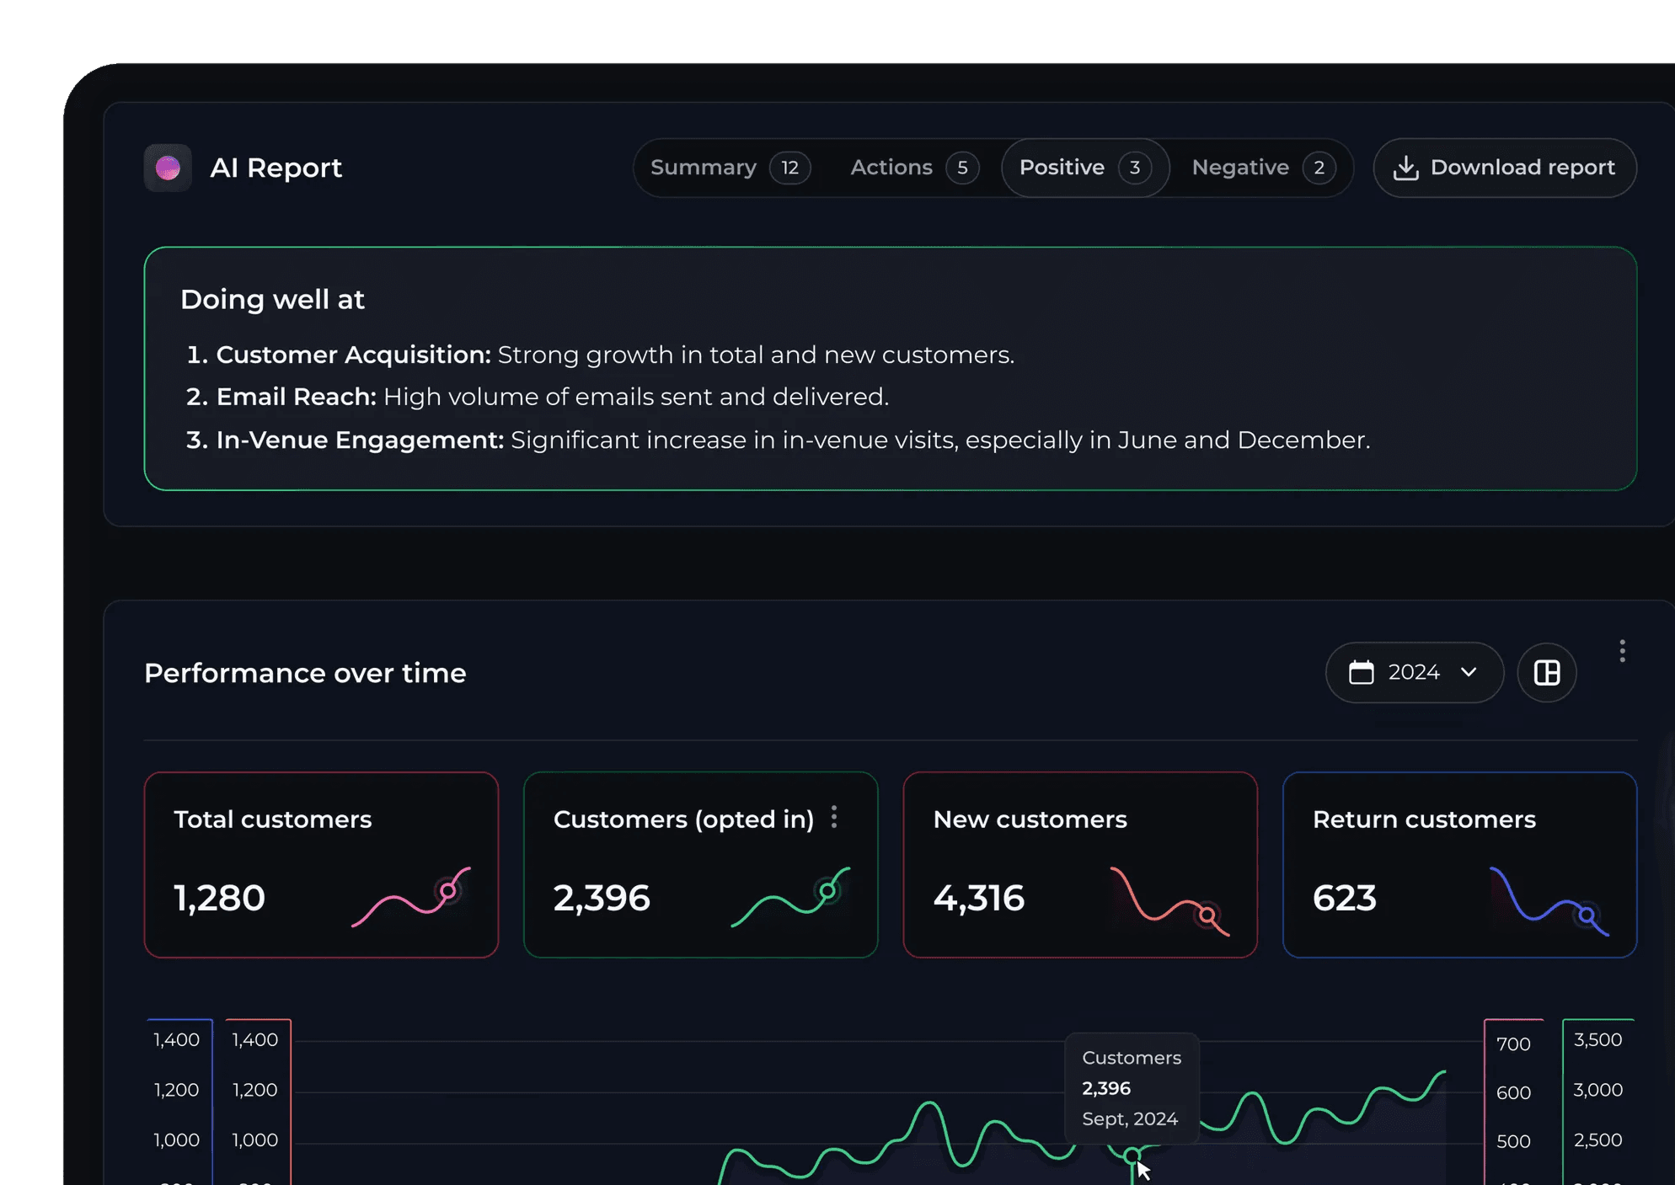
Task: Click the calendar icon in year selector
Action: 1361,672
